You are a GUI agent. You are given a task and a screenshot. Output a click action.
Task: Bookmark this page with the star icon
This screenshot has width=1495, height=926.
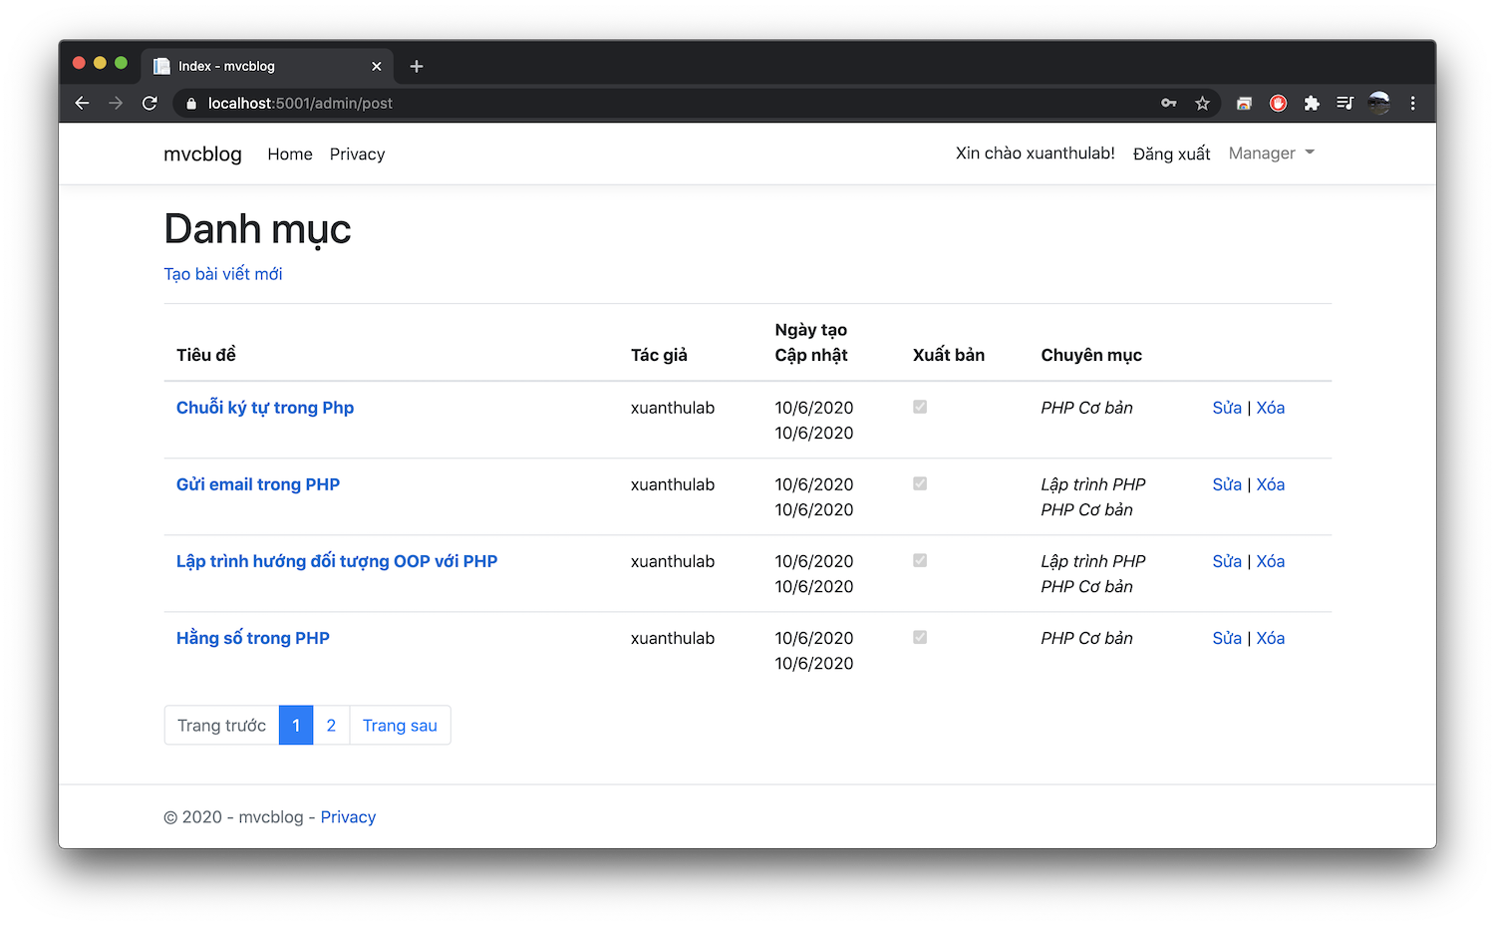point(1202,103)
